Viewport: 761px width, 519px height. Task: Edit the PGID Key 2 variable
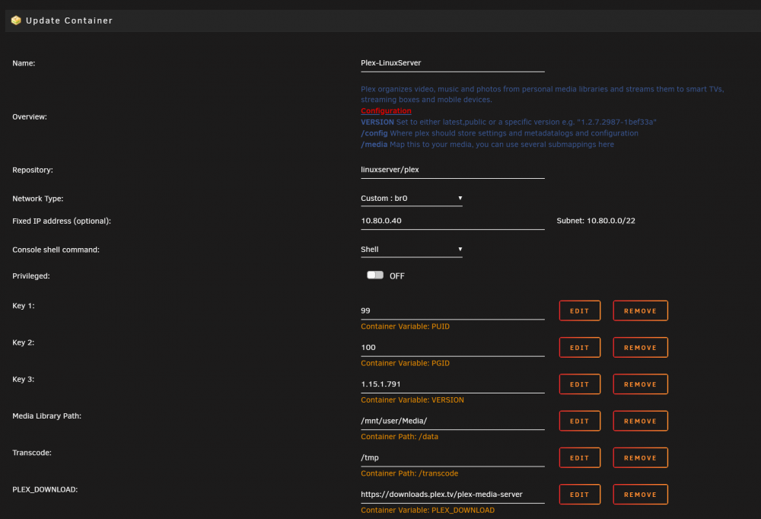579,348
